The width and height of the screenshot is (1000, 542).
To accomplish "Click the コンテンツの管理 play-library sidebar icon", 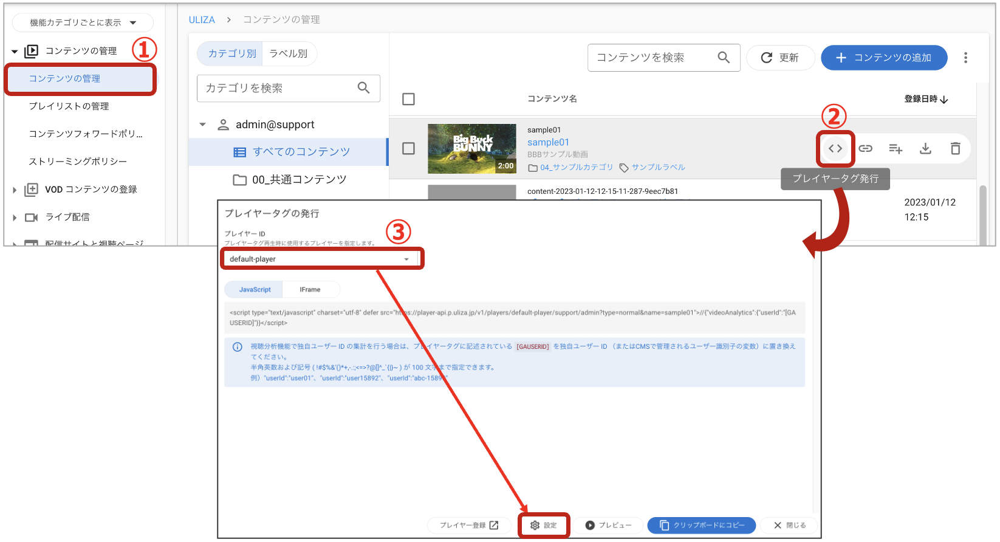I will [31, 51].
